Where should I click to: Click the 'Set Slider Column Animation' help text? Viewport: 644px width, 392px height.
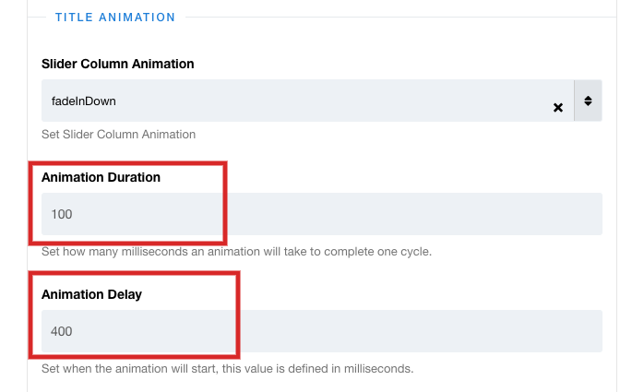(x=118, y=134)
